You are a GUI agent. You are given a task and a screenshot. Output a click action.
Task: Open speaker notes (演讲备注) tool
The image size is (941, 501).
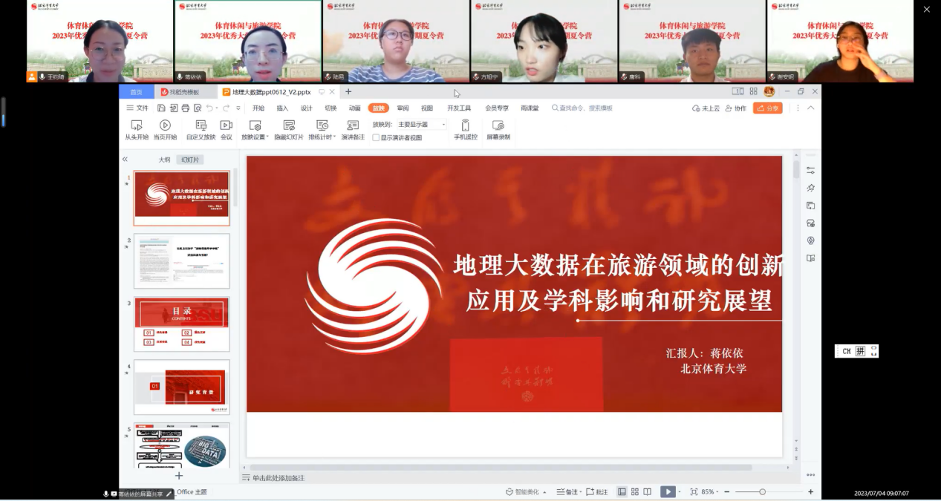[x=353, y=129]
